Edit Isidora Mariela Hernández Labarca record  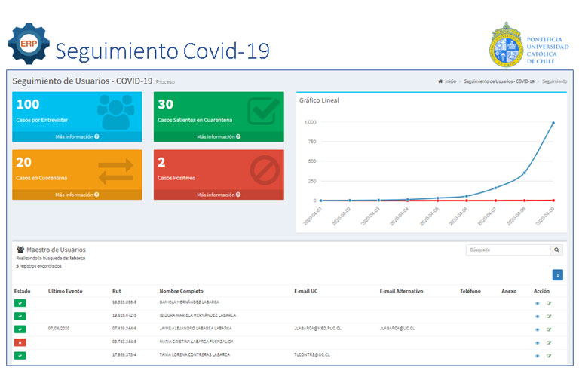click(549, 316)
